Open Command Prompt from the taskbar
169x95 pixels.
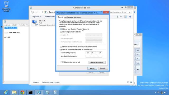[31, 92]
